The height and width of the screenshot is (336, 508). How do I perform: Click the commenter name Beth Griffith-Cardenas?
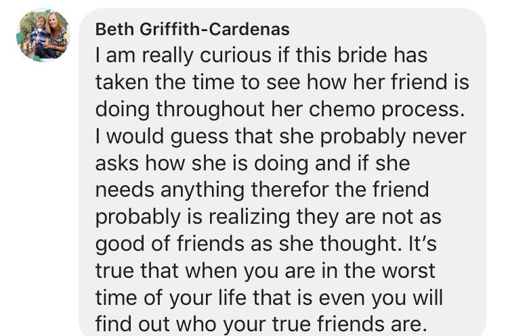click(x=192, y=30)
